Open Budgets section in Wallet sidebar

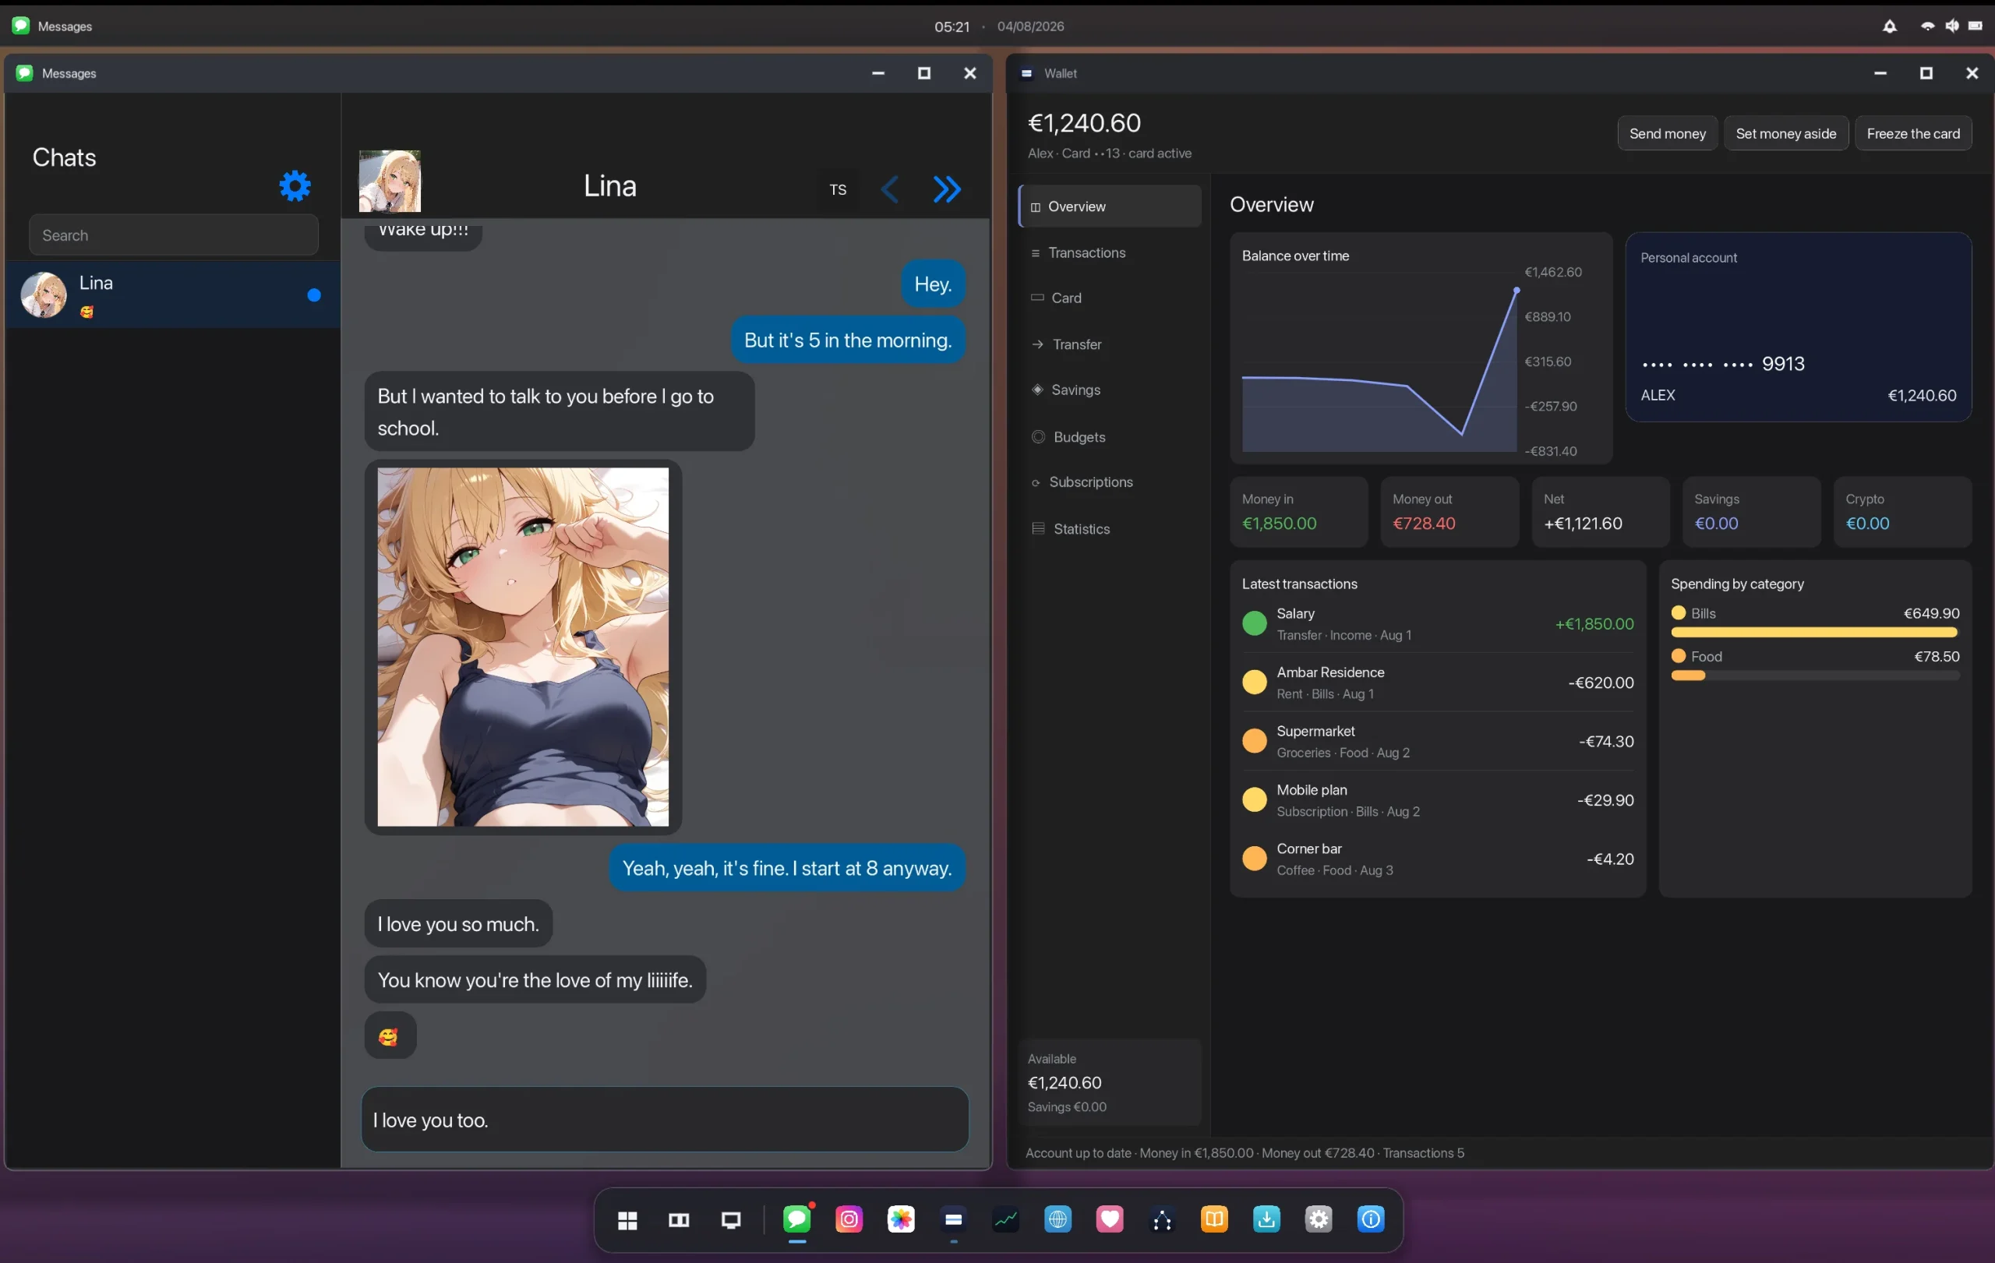tap(1110, 437)
